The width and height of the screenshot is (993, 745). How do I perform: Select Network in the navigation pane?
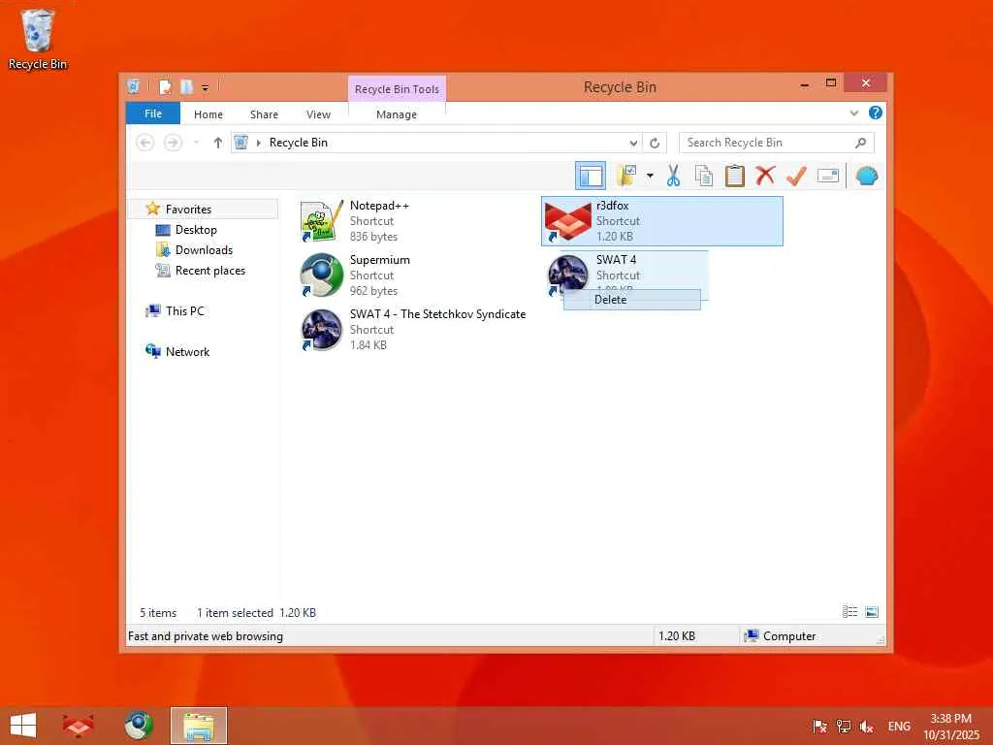[x=187, y=351]
